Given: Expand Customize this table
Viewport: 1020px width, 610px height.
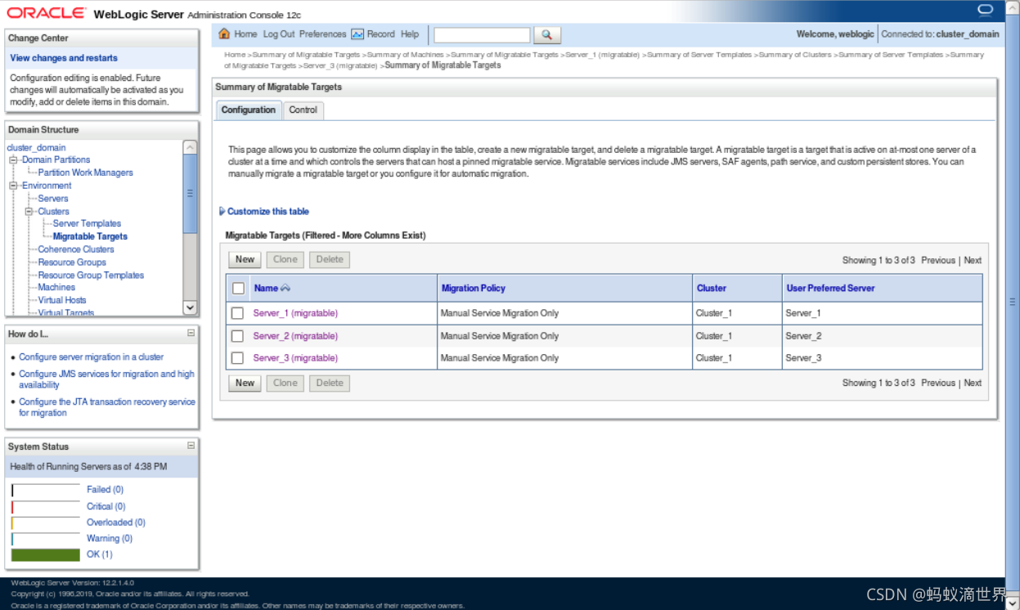Looking at the screenshot, I should tap(264, 211).
